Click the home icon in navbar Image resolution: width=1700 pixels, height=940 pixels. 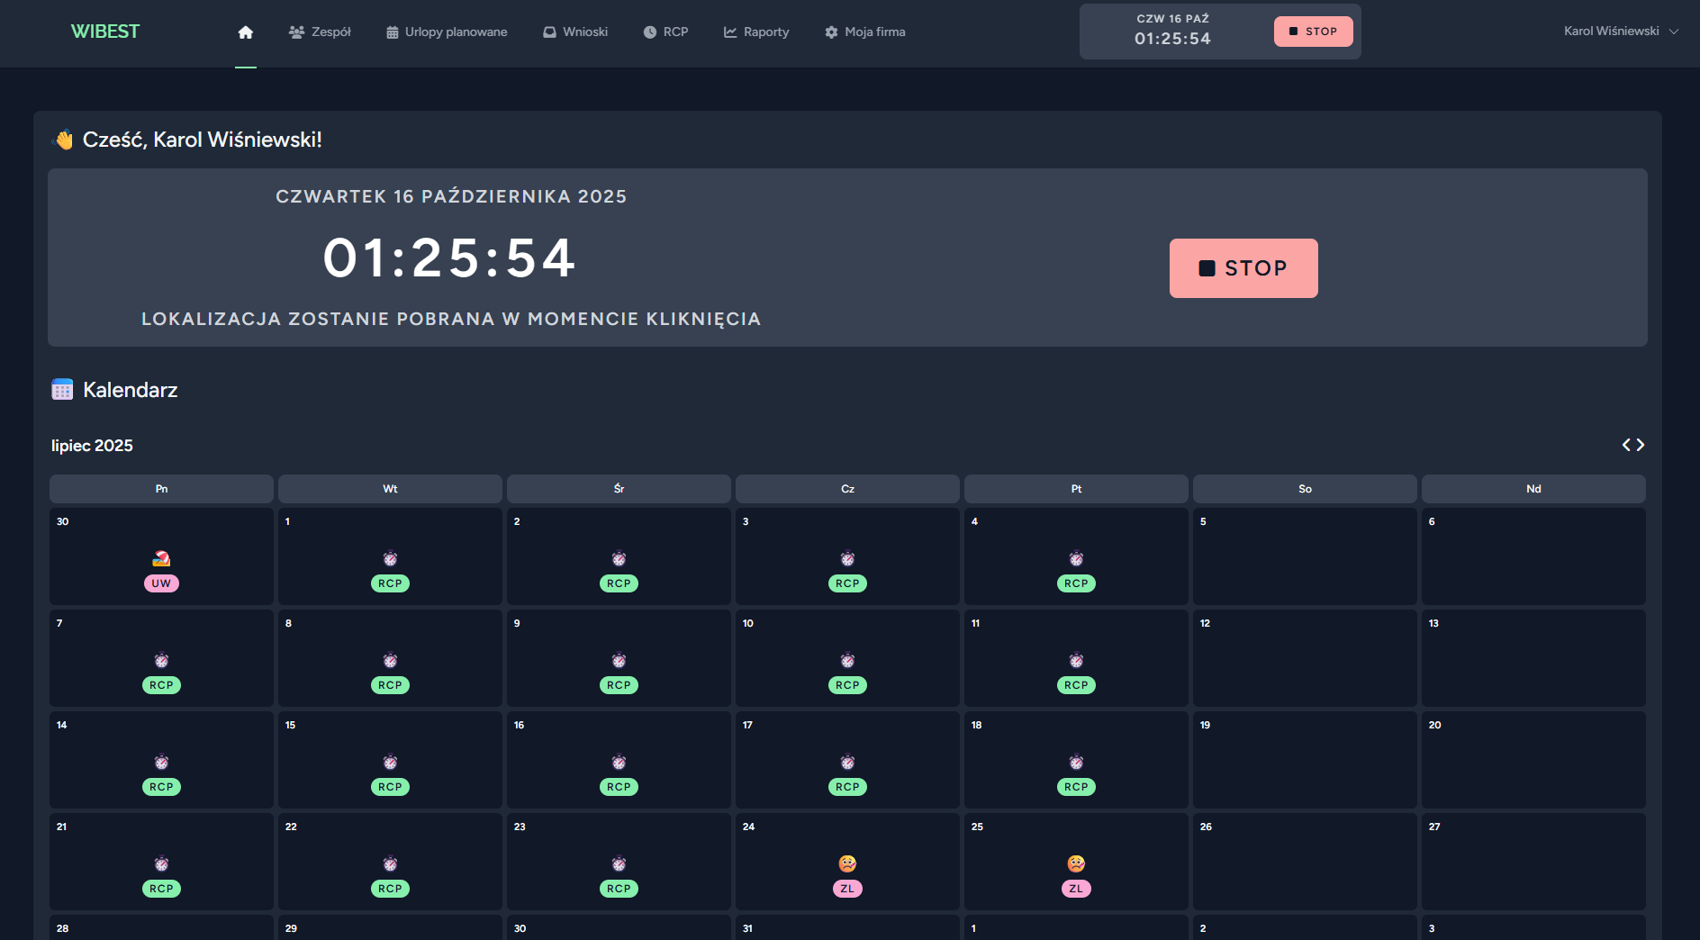pos(245,32)
